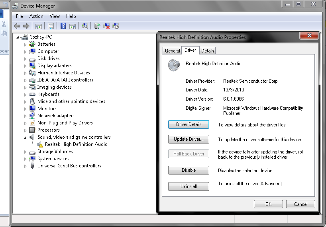
Task: Expand the Computer node
Action: 25,52
